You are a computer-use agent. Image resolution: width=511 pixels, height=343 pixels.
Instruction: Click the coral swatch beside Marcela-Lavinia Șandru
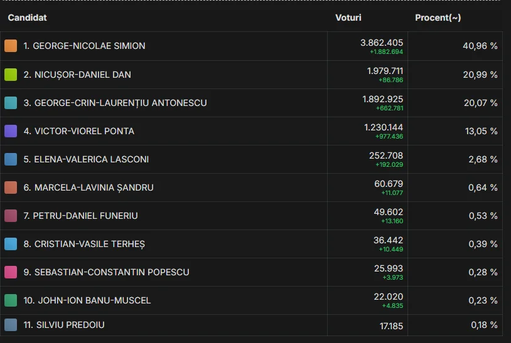tap(11, 187)
